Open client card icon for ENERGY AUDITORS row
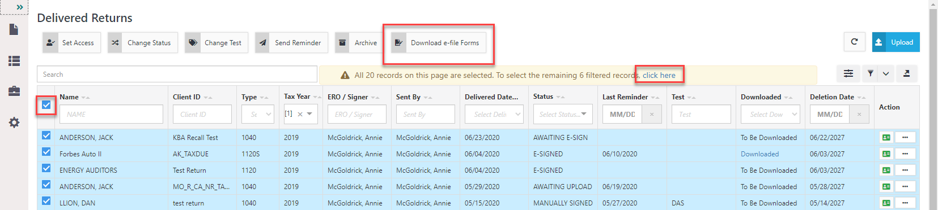The image size is (938, 210). pyautogui.click(x=886, y=170)
